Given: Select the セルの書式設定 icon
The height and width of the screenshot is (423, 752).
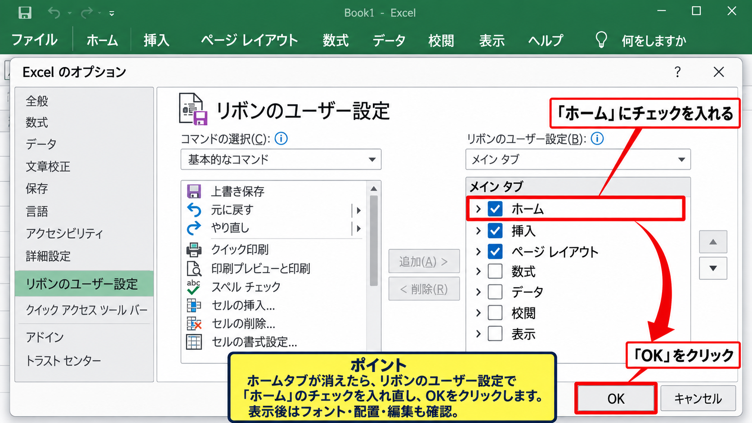Looking at the screenshot, I should (x=194, y=342).
